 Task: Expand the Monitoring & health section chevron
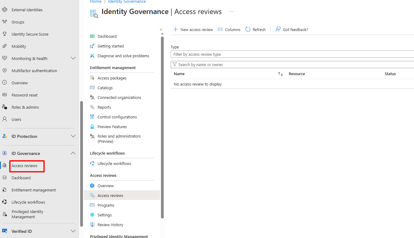[73, 58]
